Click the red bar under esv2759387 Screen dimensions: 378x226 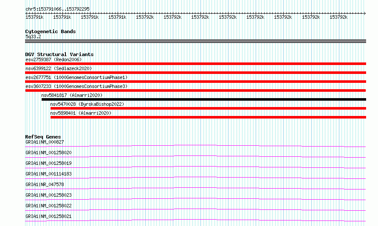pos(195,64)
